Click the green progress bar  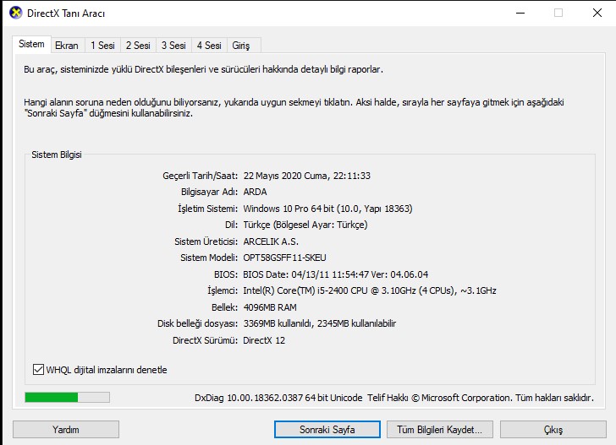(x=67, y=398)
